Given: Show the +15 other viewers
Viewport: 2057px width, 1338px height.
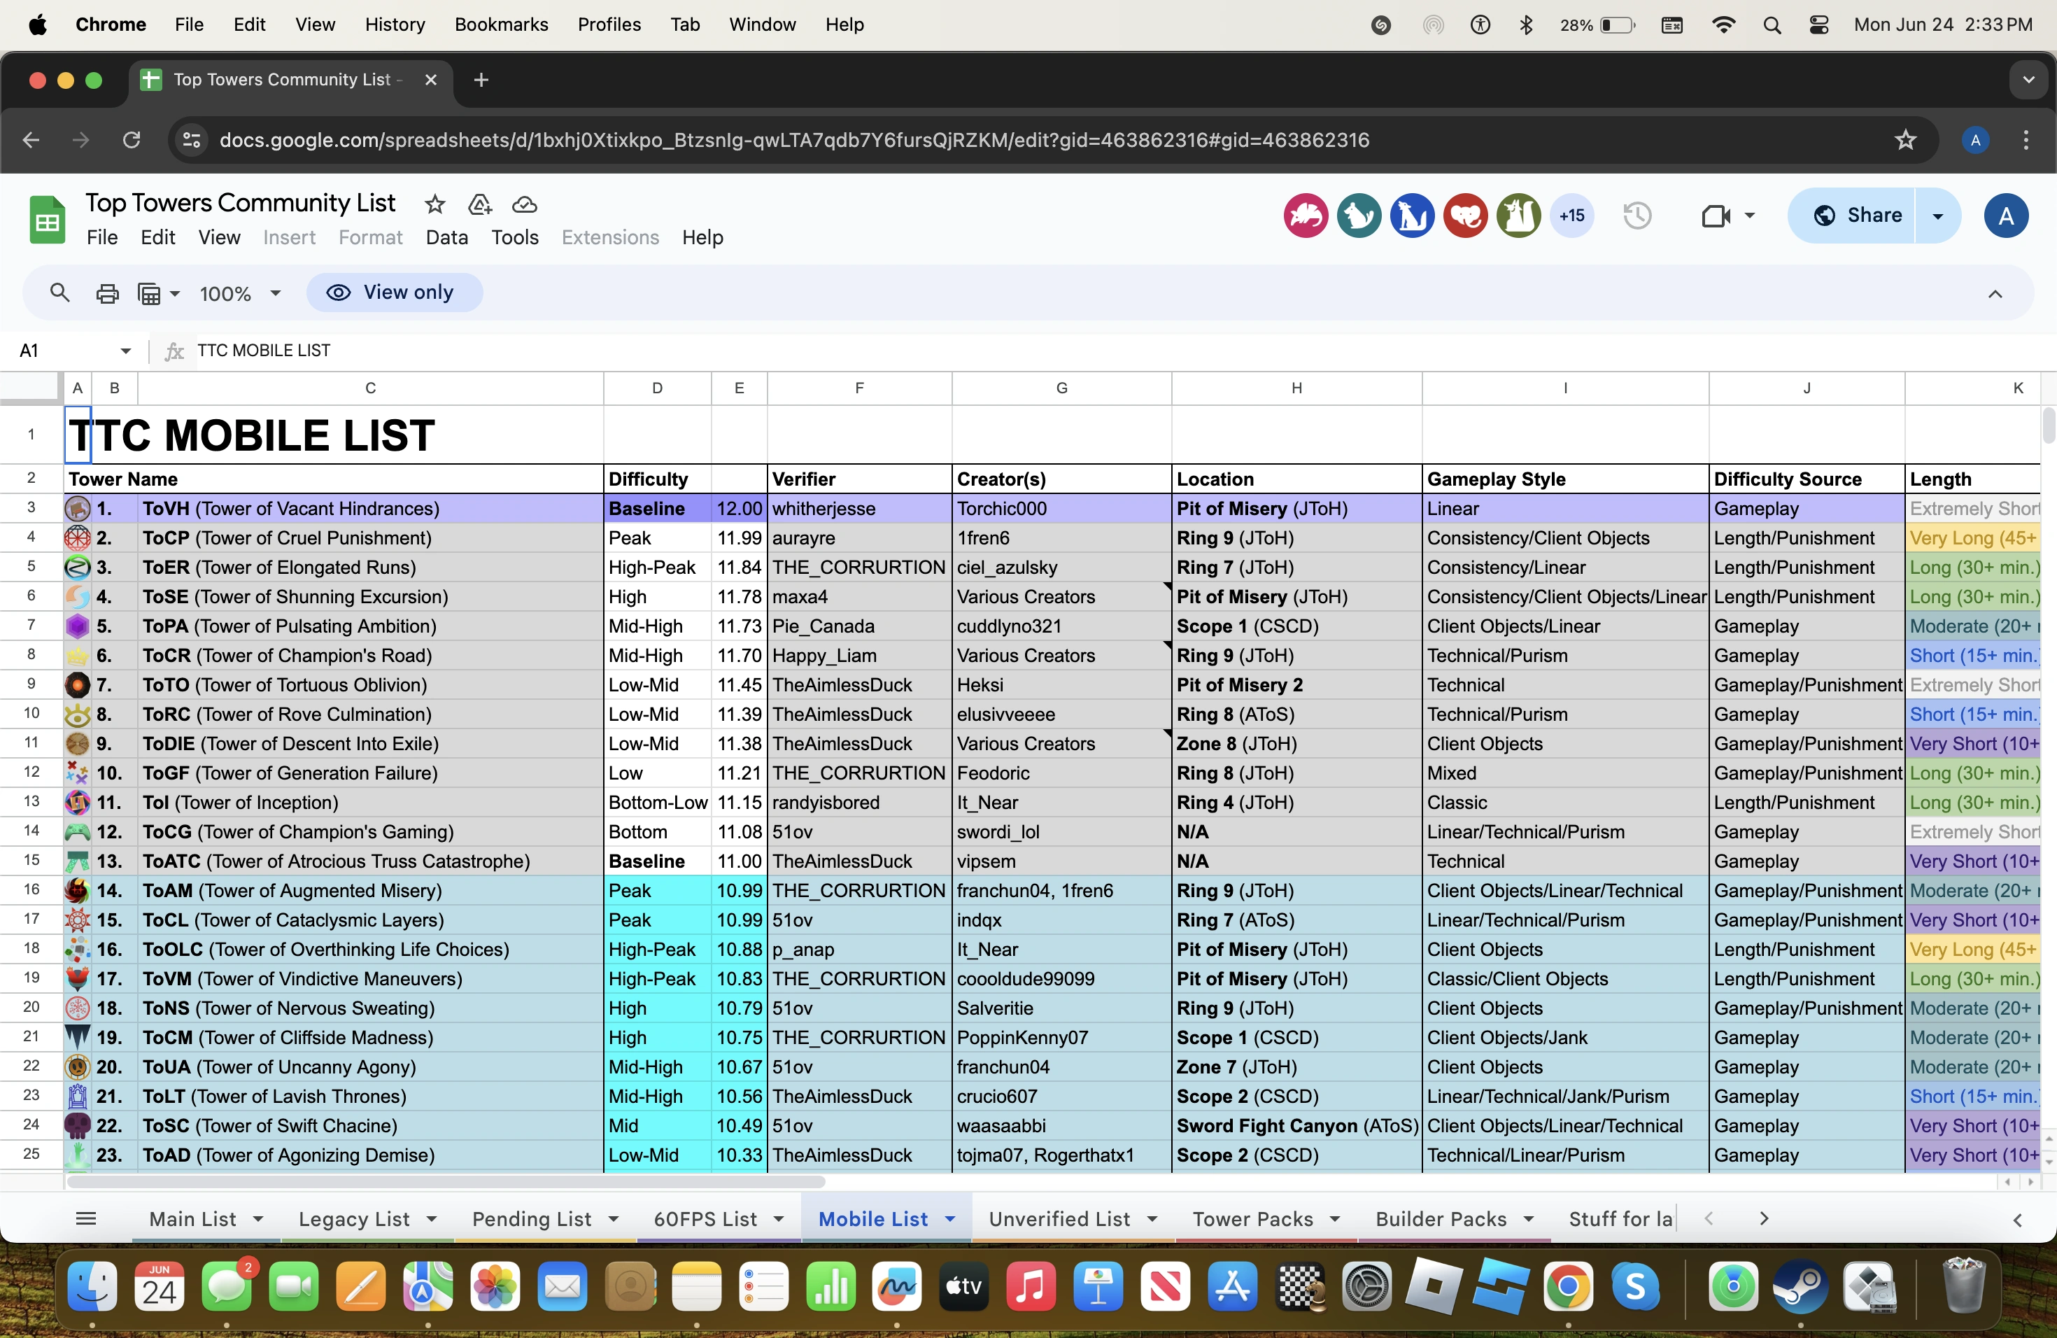Looking at the screenshot, I should pos(1571,216).
